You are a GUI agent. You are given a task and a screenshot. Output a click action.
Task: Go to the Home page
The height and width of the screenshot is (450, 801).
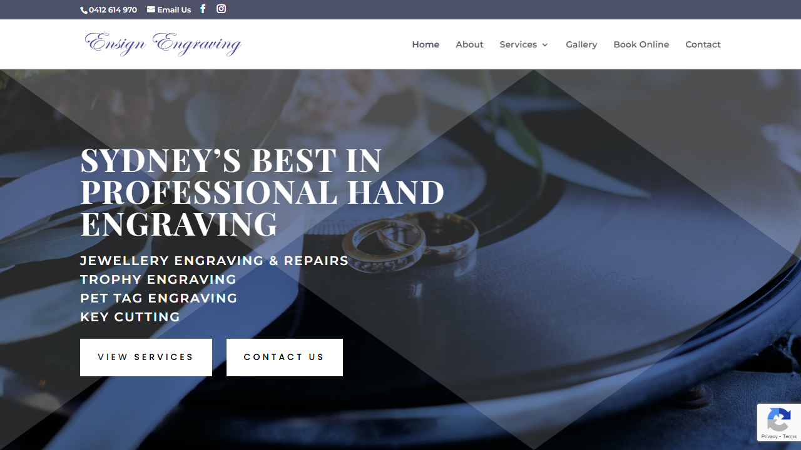pos(426,44)
